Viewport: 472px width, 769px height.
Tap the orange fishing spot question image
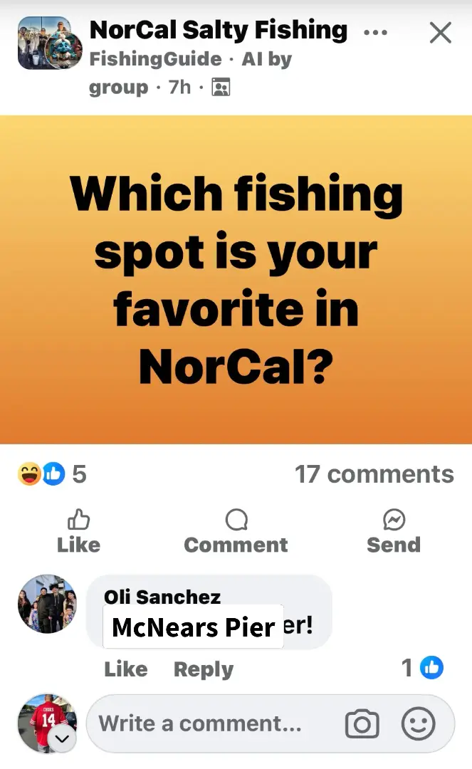click(236, 279)
